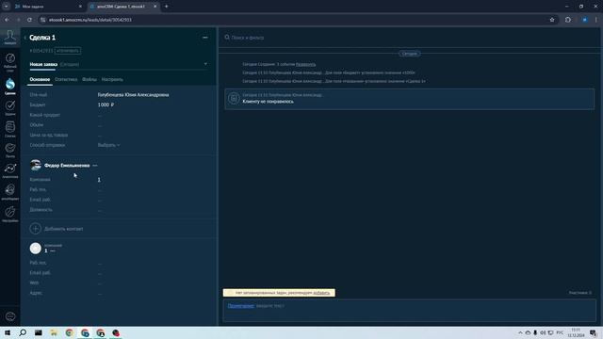This screenshot has width=603, height=339.
Task: Bookmark this page with the star icon
Action: 552,20
